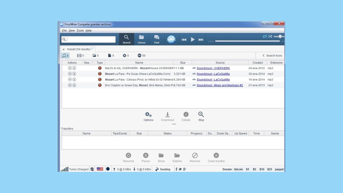Download the Eric Clapton vs Green Day result
This screenshot has height=193, width=343.
coord(74,85)
